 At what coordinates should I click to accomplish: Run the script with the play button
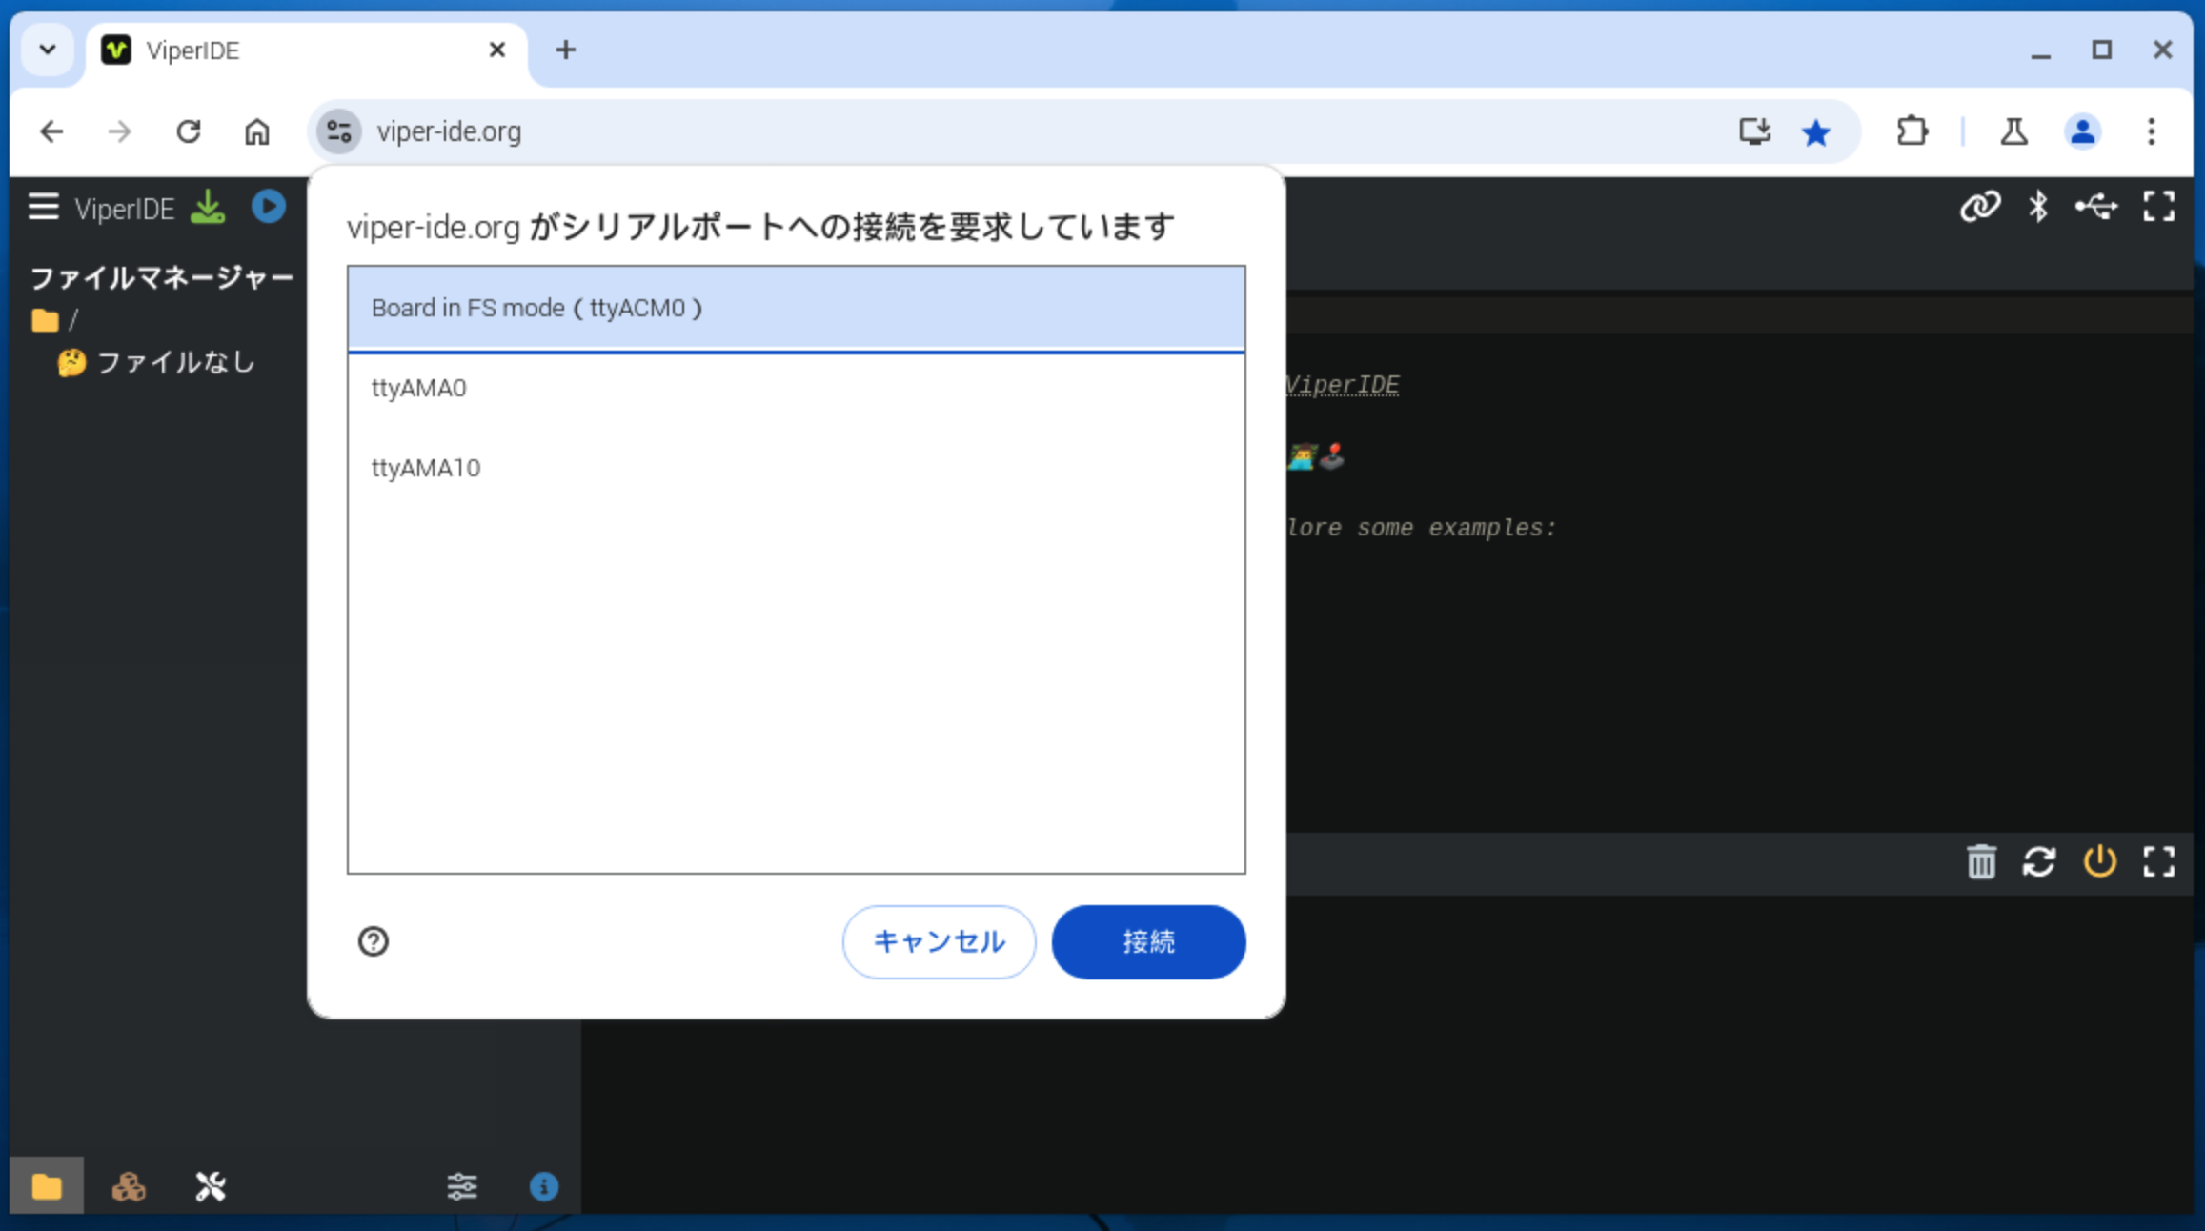[268, 206]
